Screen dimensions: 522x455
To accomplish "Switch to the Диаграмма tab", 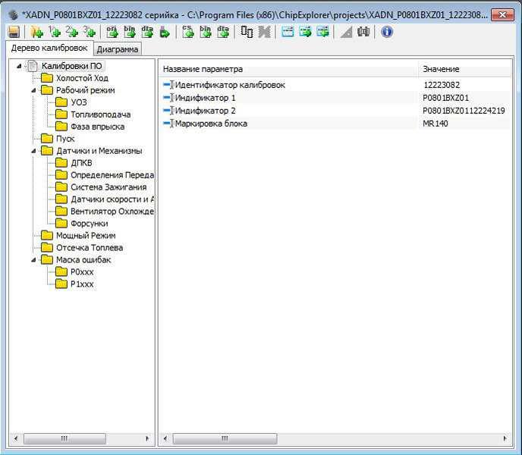I will click(117, 49).
